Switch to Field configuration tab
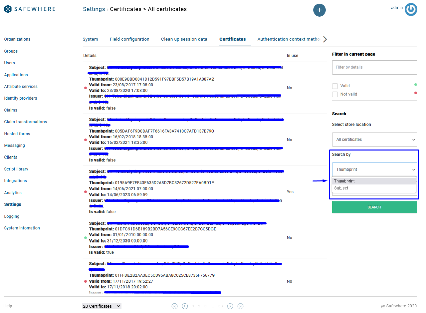The width and height of the screenshot is (426, 313). coord(129,39)
